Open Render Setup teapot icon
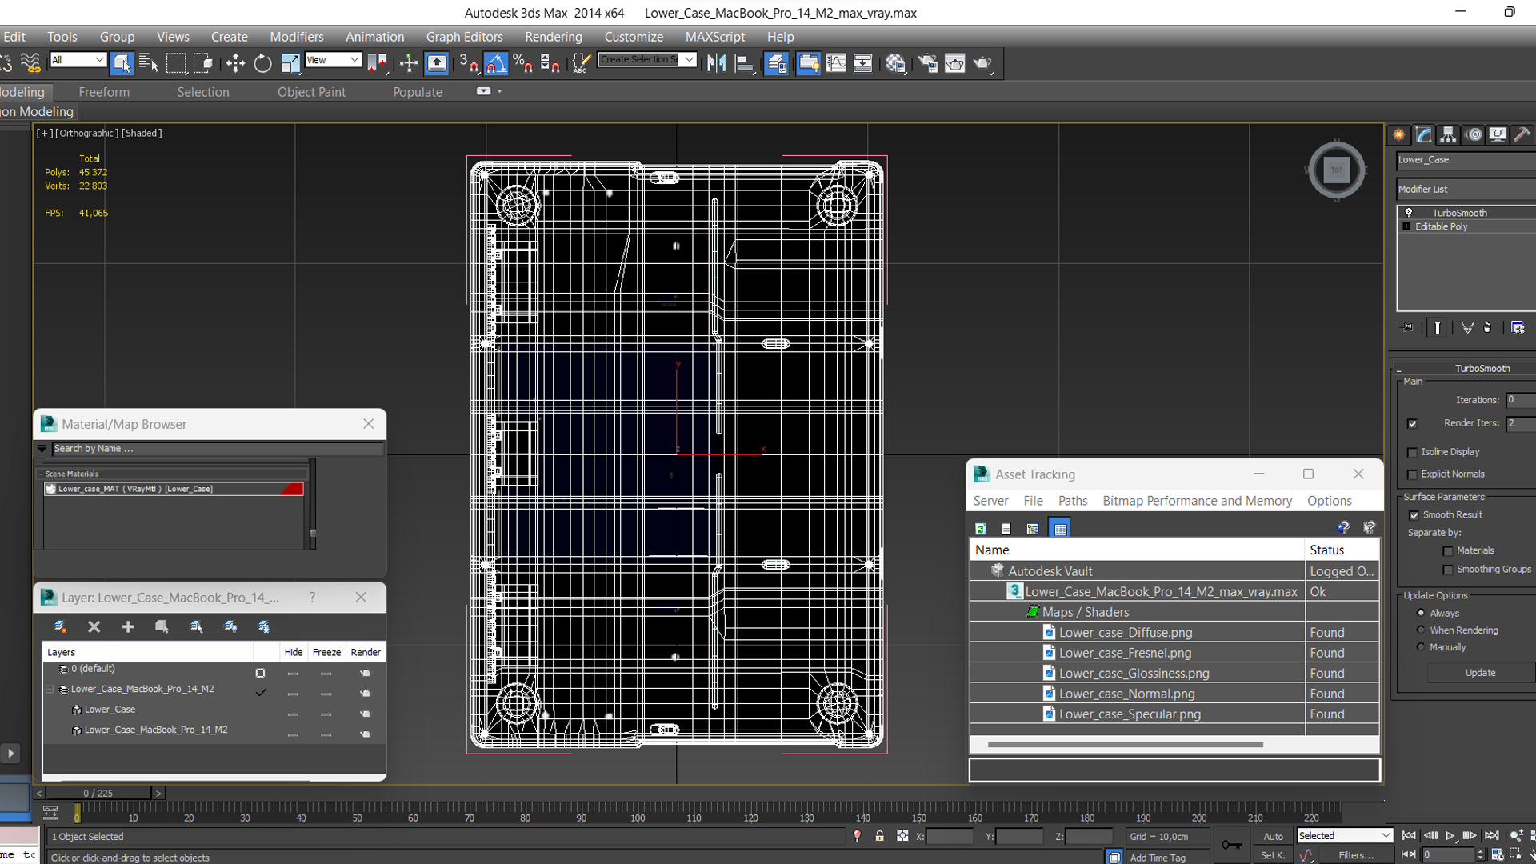Screen dimensions: 1536x864 click(928, 63)
